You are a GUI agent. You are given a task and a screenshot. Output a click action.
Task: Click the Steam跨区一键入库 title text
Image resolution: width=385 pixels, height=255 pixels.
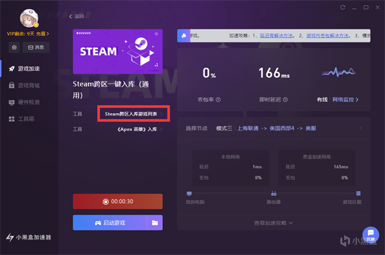(111, 90)
